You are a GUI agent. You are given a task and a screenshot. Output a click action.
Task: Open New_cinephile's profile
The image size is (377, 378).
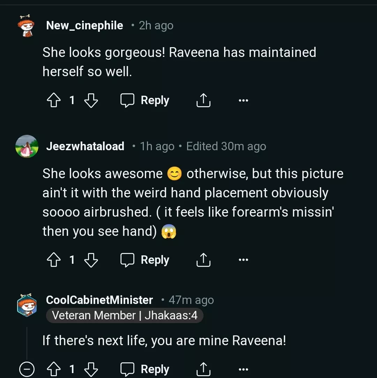tap(84, 25)
